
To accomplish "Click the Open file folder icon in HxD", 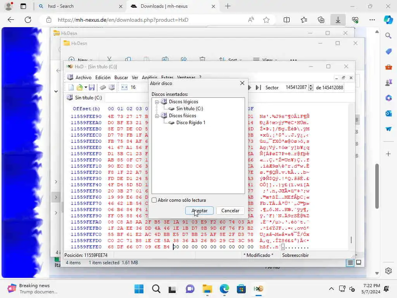I will [x=80, y=87].
